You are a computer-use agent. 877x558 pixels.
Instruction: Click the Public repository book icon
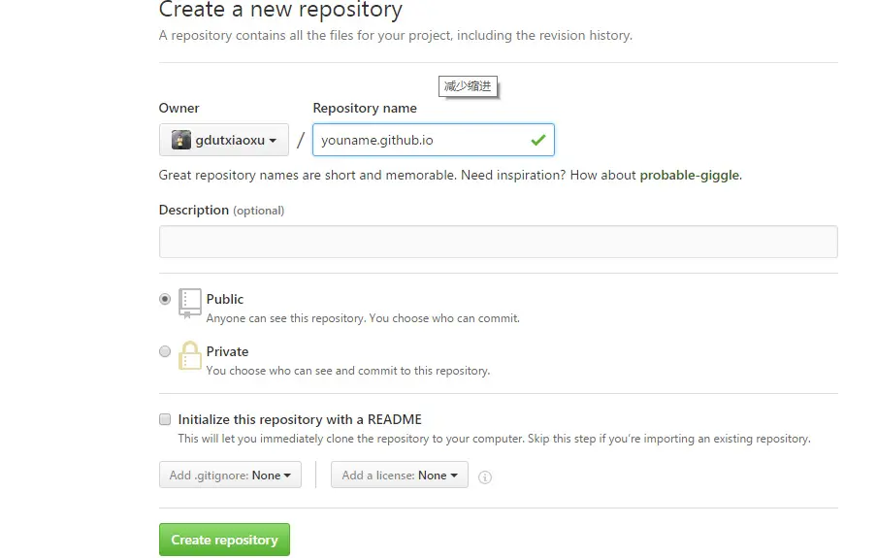tap(189, 303)
